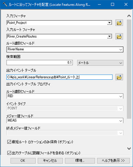Click the キャンセル button
133x167 pixels.
(50, 160)
